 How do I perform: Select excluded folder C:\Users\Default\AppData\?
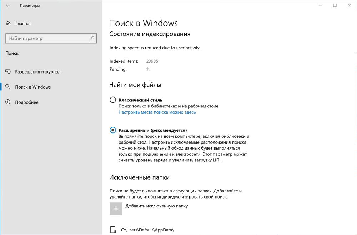147,230
